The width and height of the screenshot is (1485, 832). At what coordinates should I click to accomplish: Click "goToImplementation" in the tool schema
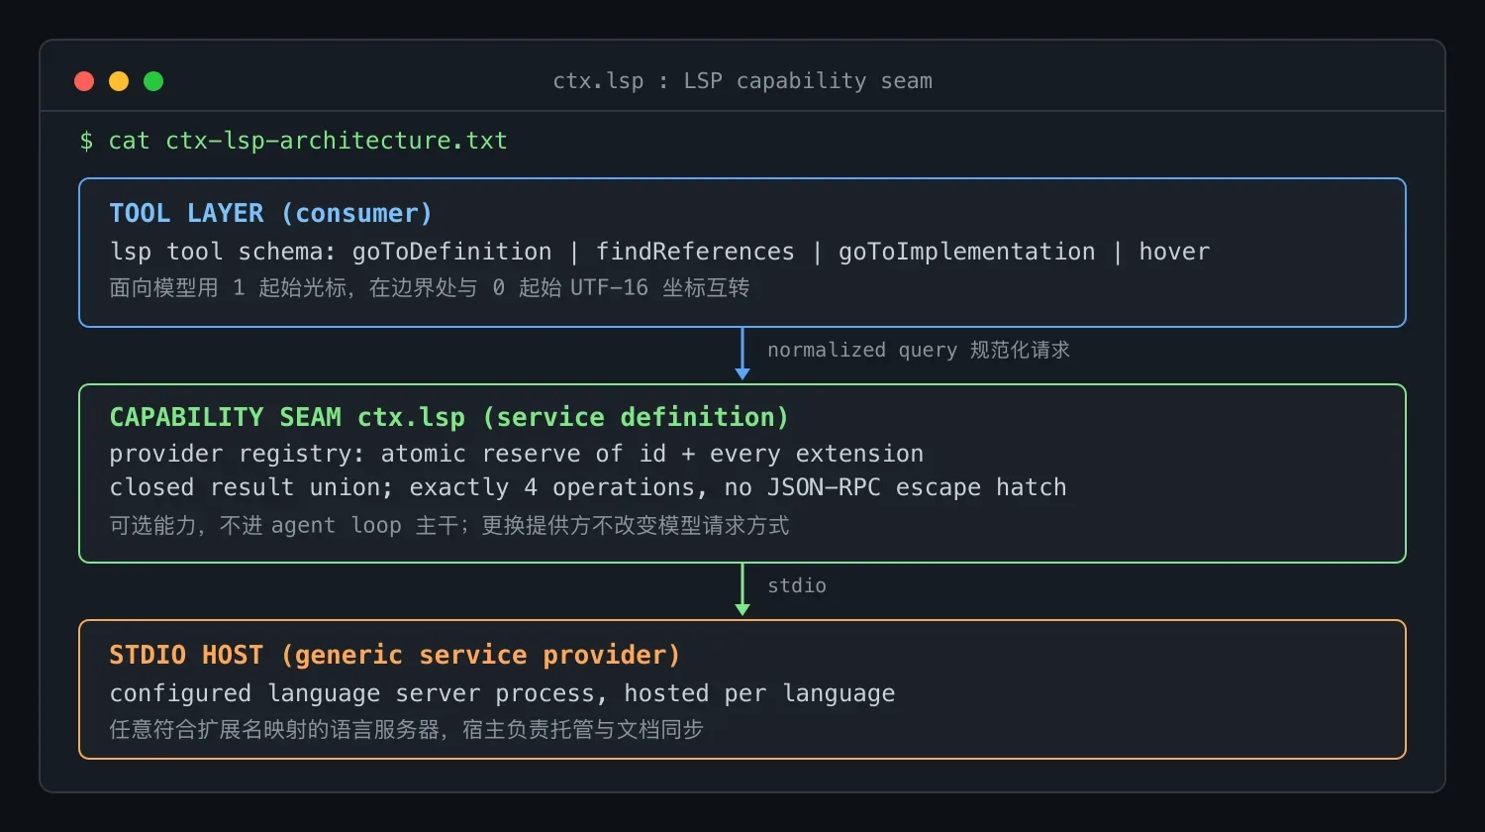967,252
